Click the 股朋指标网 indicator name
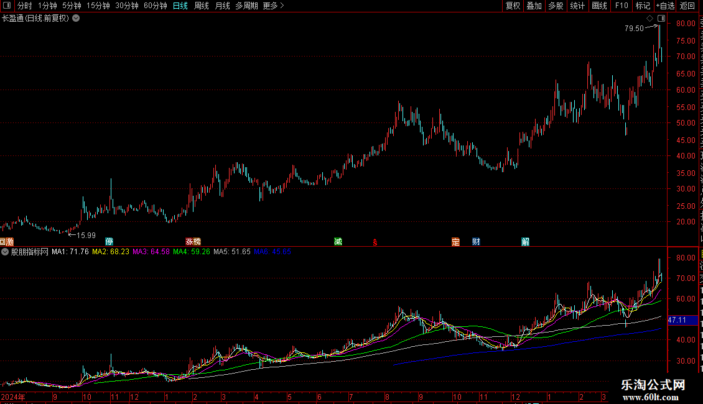The width and height of the screenshot is (703, 404). coord(30,252)
